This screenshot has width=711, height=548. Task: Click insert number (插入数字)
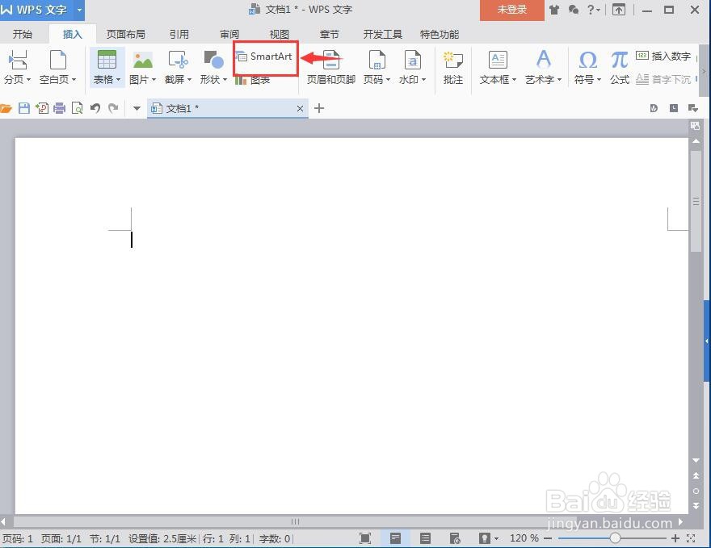point(663,56)
